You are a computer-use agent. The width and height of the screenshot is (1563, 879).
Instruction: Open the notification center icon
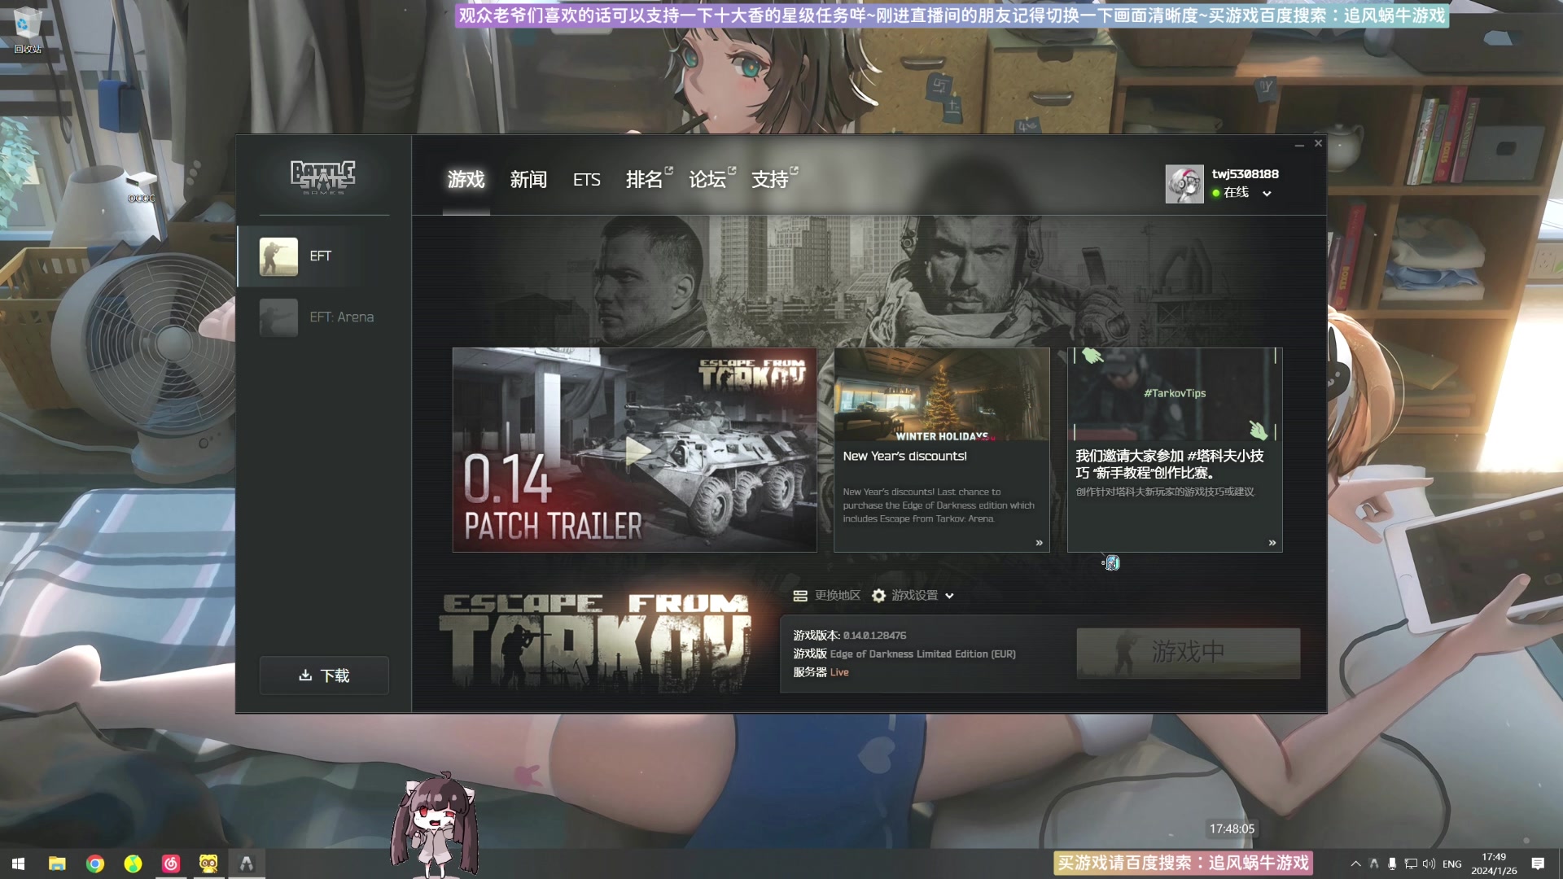pos(1538,864)
